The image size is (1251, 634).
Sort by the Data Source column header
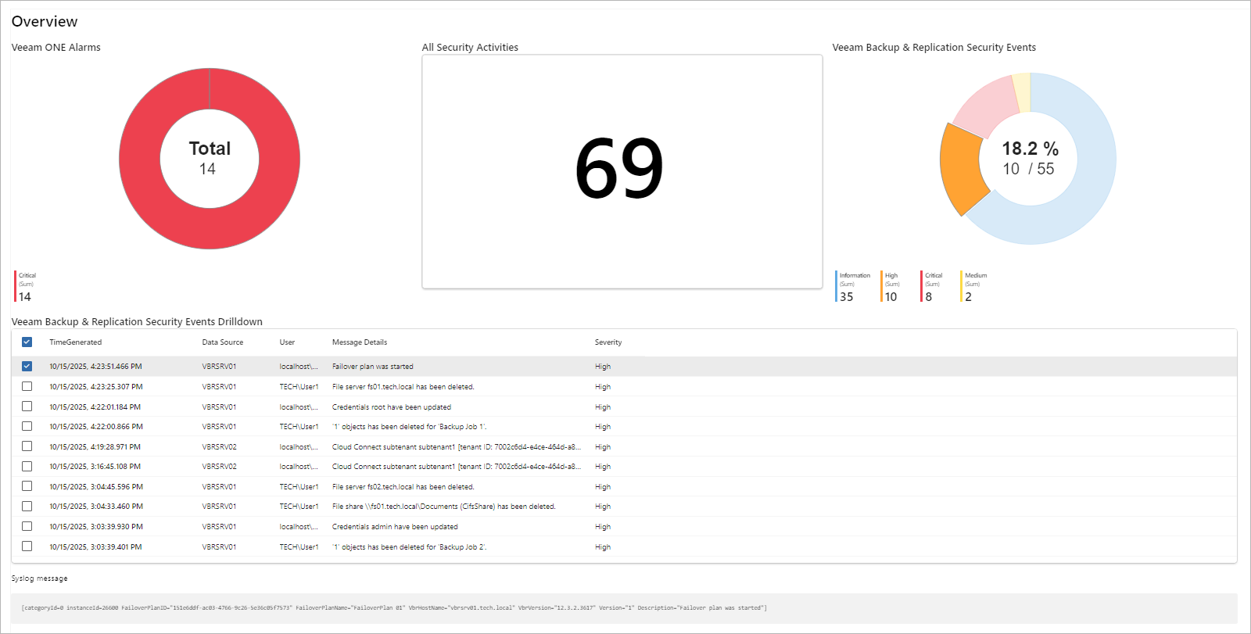tap(222, 342)
